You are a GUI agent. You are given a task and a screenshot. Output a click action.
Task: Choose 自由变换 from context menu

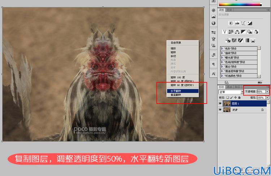click(183, 43)
